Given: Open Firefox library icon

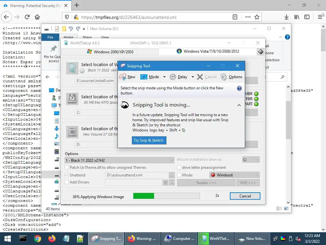Looking at the screenshot, I should coord(297,17).
